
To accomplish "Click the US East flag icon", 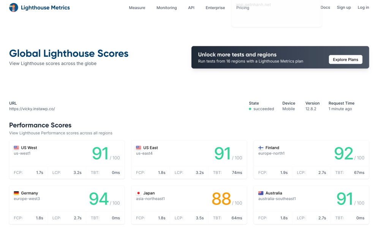I will pos(138,147).
